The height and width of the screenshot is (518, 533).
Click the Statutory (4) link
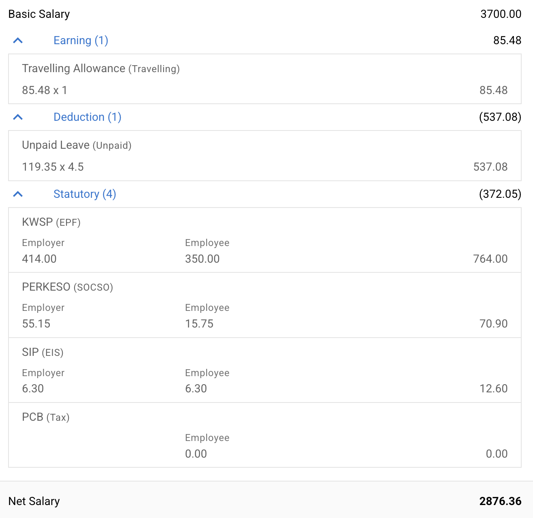[x=85, y=194]
